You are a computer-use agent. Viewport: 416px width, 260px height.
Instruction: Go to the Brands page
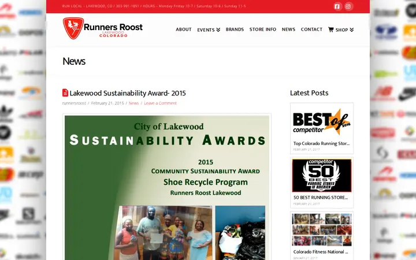click(235, 29)
